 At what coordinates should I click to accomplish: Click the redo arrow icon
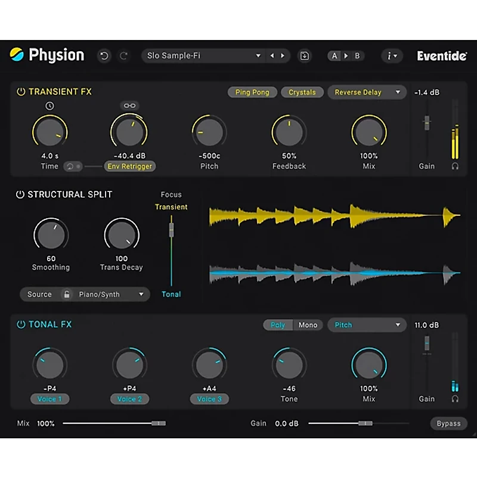point(123,56)
